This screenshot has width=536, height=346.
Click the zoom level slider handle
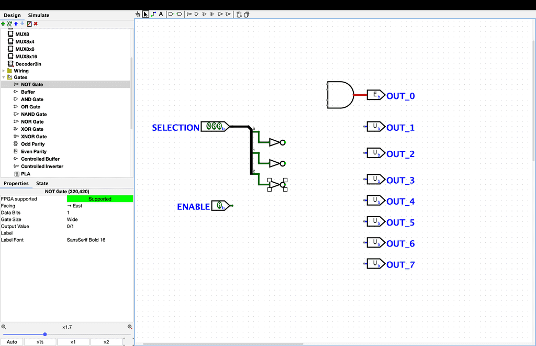pyautogui.click(x=45, y=334)
